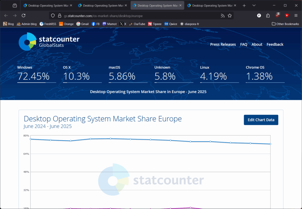302x209 pixels.
Task: Click the Firefox View icon in tab bar
Action: (15, 6)
